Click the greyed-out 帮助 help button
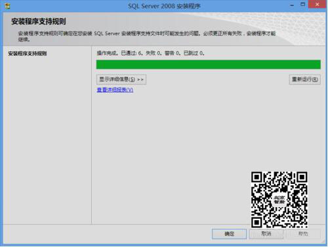The width and height of the screenshot is (328, 247). tap(303, 234)
